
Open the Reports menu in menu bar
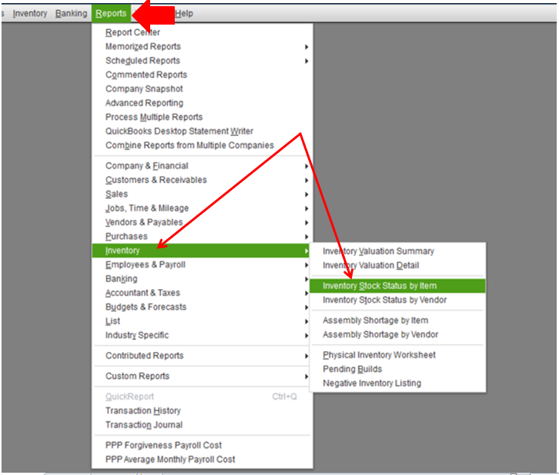click(111, 14)
